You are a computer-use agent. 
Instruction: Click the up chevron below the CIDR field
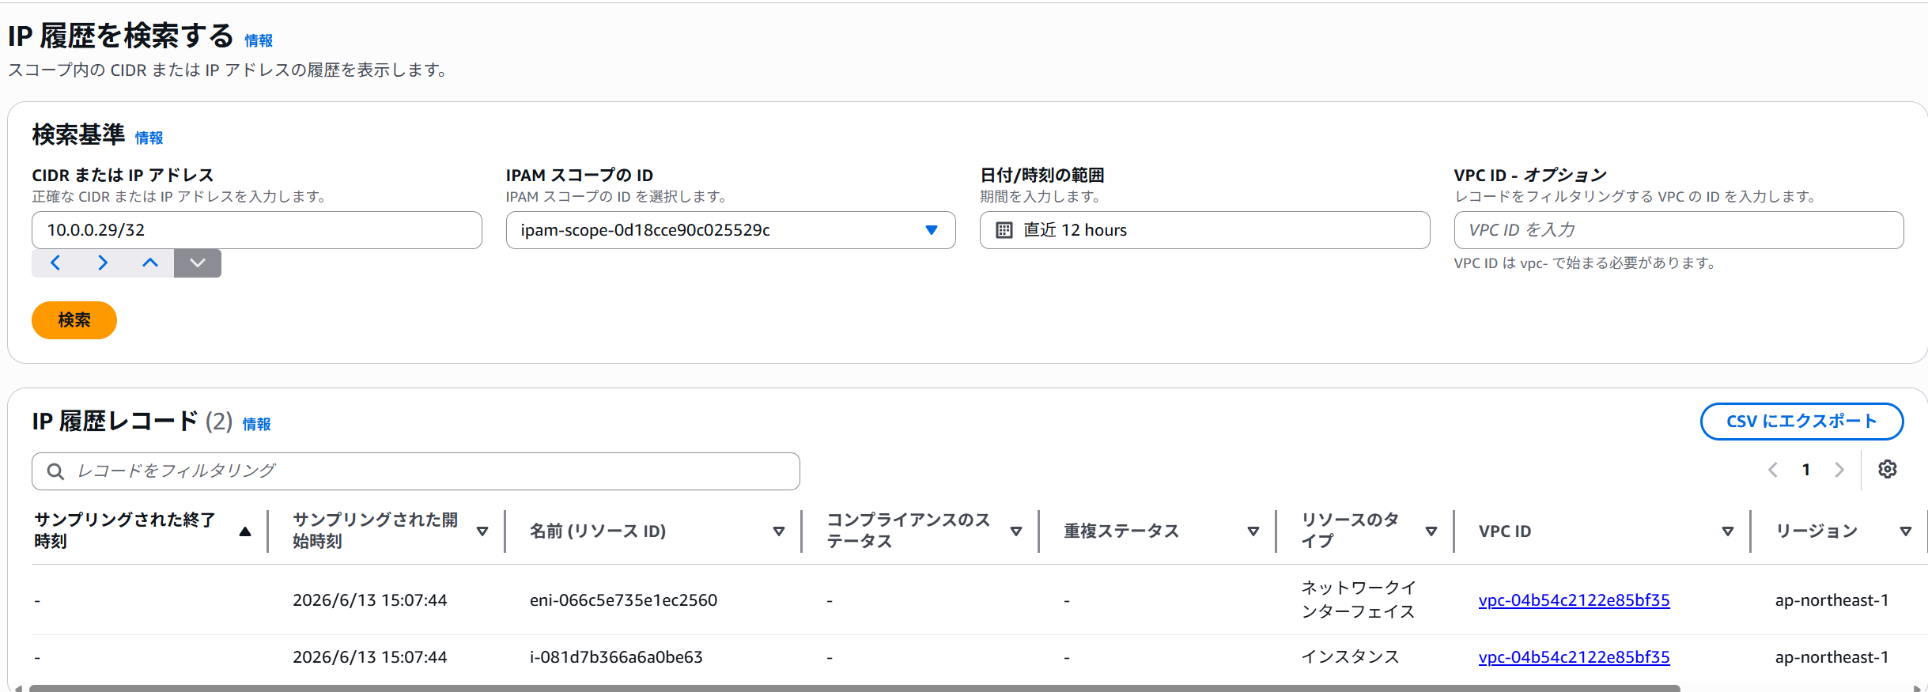(150, 263)
